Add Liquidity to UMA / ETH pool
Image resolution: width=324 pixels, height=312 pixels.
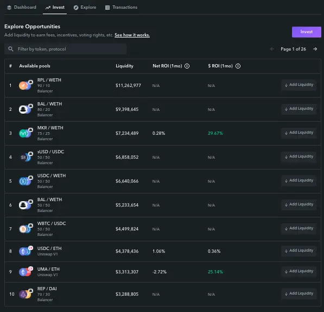299,271
